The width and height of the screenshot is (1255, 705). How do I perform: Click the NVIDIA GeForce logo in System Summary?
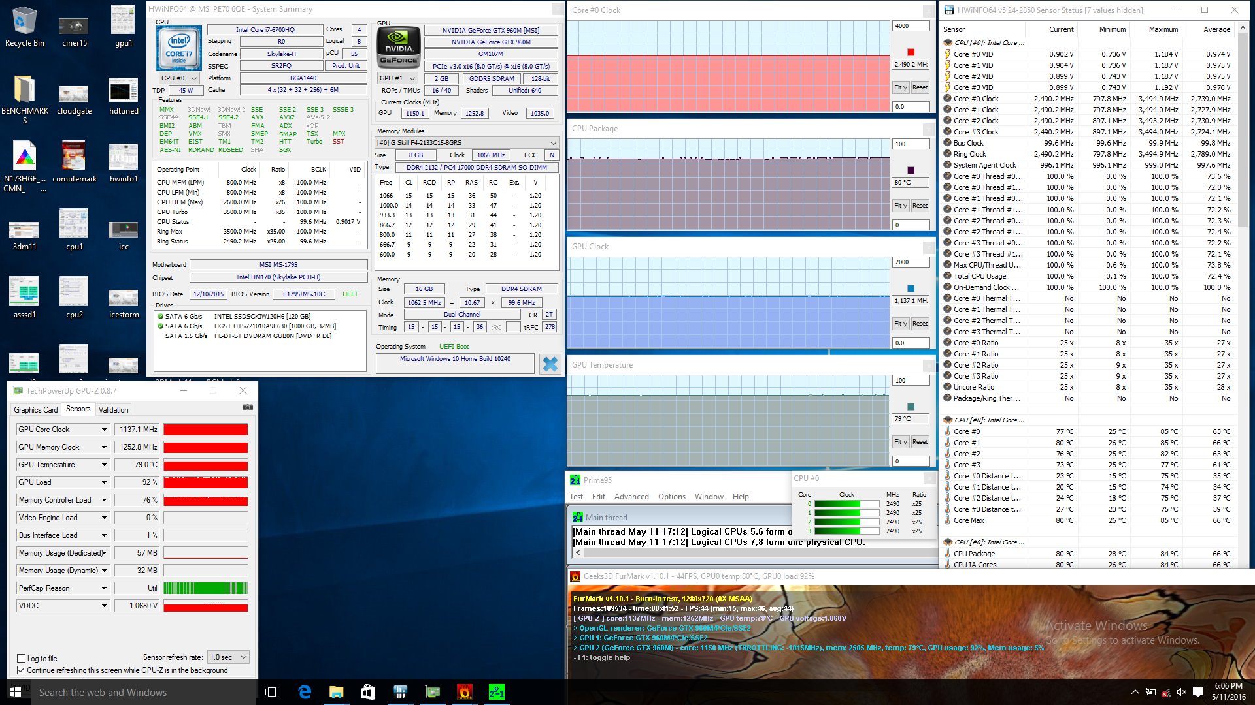click(x=399, y=48)
